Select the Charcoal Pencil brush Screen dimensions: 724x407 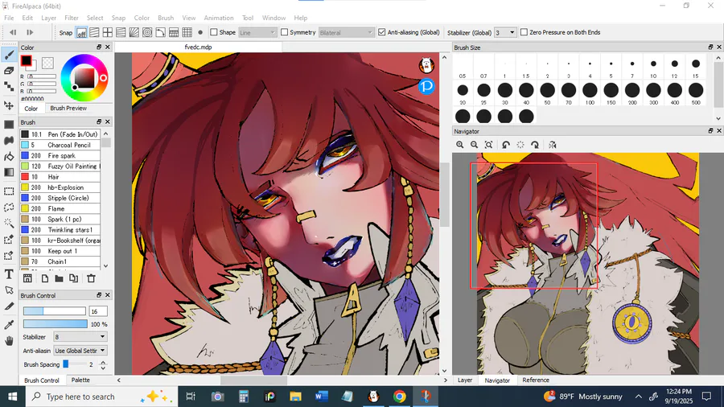[x=60, y=145]
